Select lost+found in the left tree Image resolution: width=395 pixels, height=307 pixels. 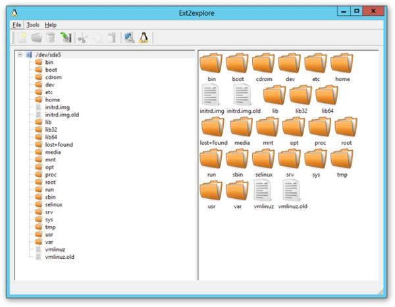coord(59,145)
